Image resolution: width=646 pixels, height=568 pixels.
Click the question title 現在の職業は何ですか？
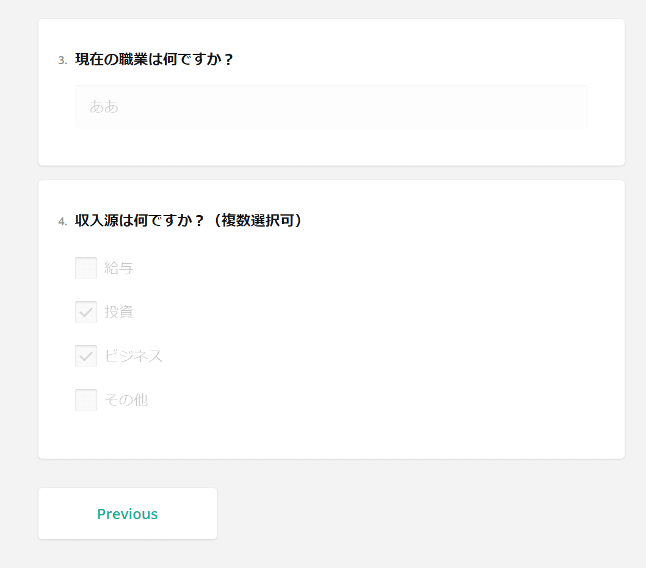click(x=154, y=59)
